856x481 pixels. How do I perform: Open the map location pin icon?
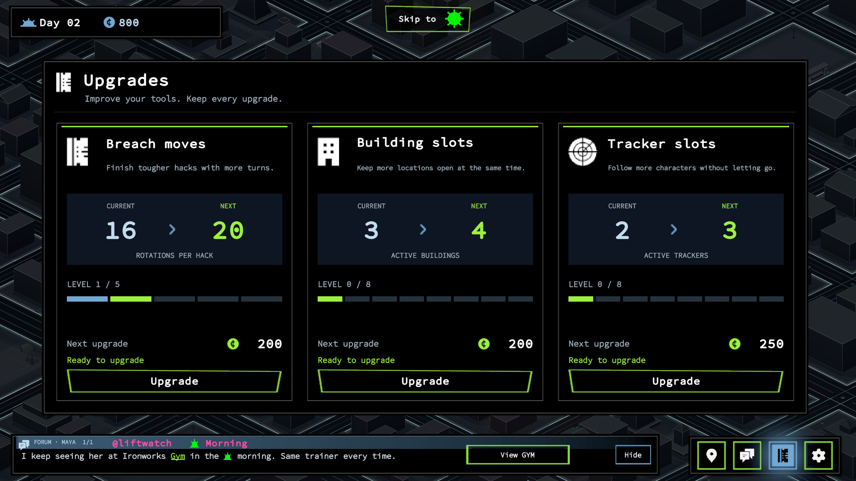pyautogui.click(x=711, y=455)
